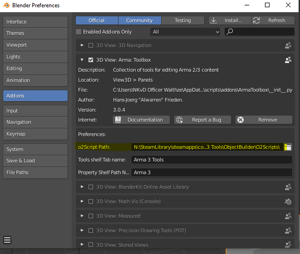The image size is (300, 254).
Task: Expand the Math Vis (Console) details
Action: click(x=82, y=201)
